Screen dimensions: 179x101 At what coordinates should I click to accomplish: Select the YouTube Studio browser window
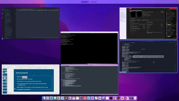tap(148, 23)
